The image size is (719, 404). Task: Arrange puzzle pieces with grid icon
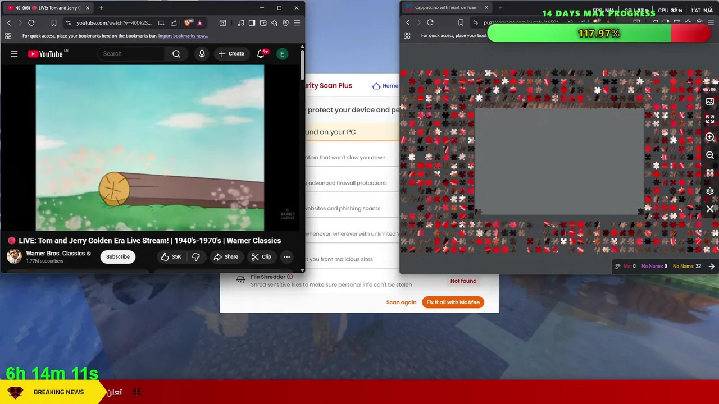pos(710,173)
